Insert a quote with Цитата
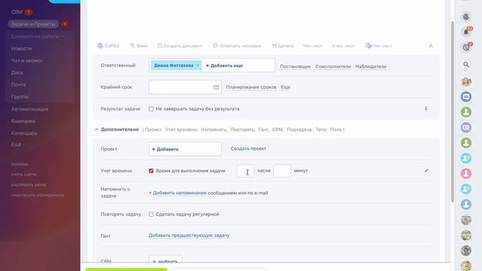 [282, 46]
